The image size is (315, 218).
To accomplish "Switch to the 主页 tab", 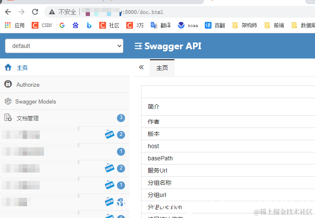I will [162, 68].
